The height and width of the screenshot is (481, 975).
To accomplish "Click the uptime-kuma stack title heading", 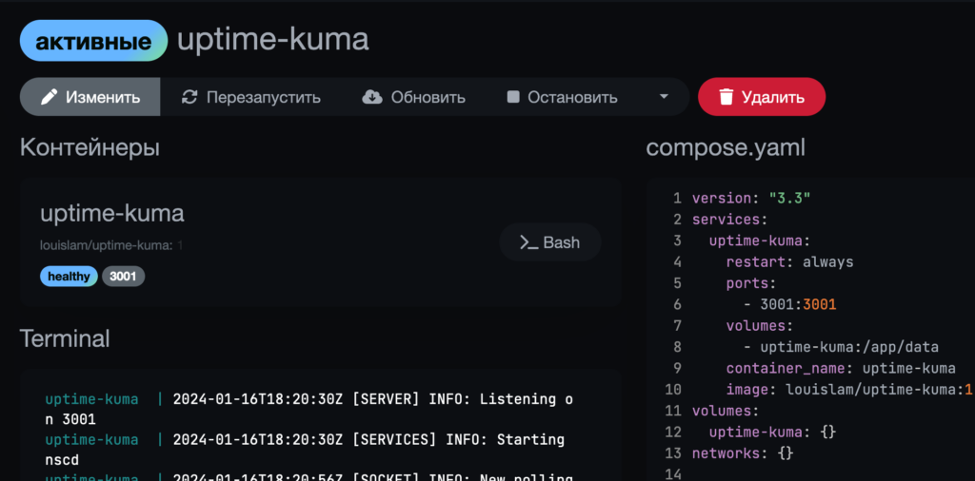I will tap(273, 40).
